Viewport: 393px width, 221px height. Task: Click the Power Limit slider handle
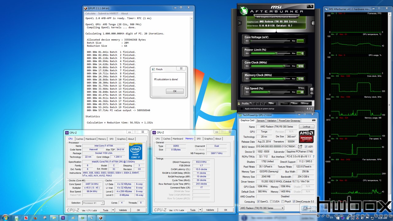pos(277,53)
